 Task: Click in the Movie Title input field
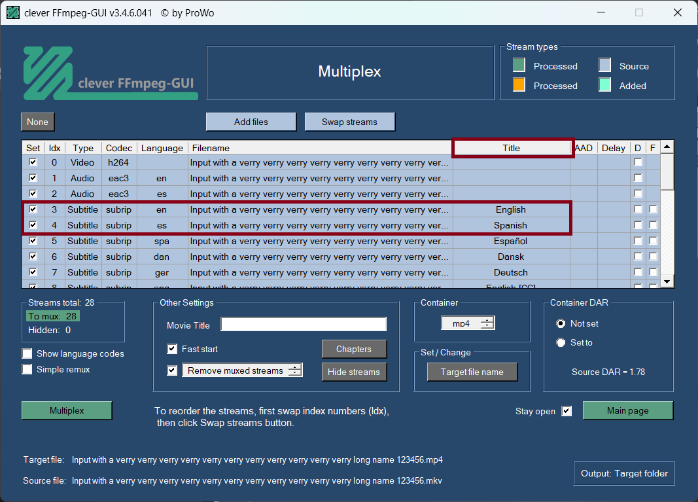(304, 324)
